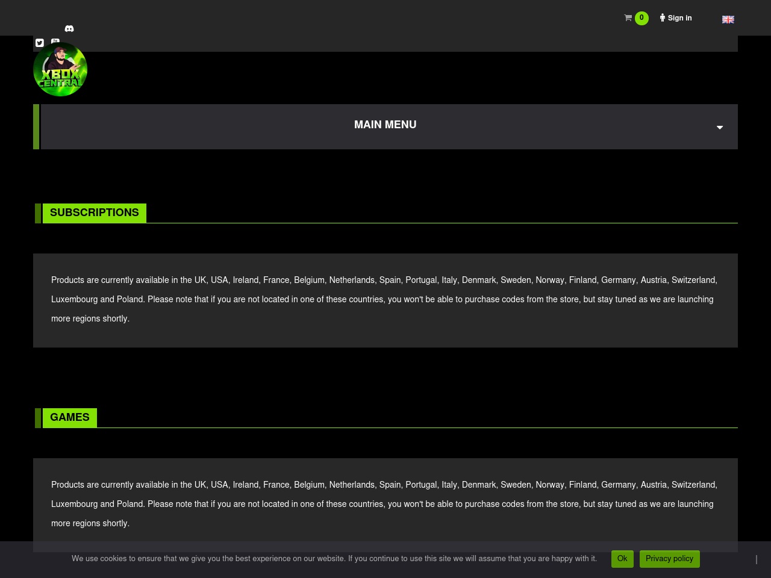771x578 pixels.
Task: Open the SUBSCRIPTIONS section heading
Action: (95, 213)
